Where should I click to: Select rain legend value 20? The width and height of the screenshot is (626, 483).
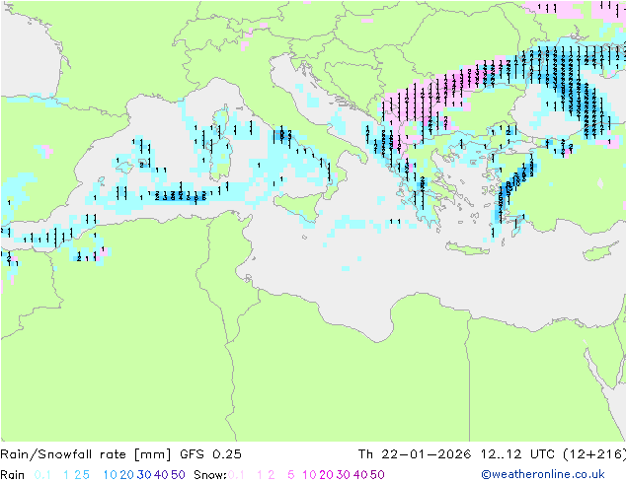pos(127,475)
